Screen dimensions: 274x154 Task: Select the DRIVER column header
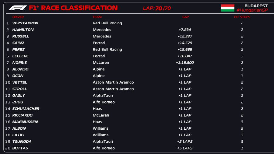pos(18,17)
